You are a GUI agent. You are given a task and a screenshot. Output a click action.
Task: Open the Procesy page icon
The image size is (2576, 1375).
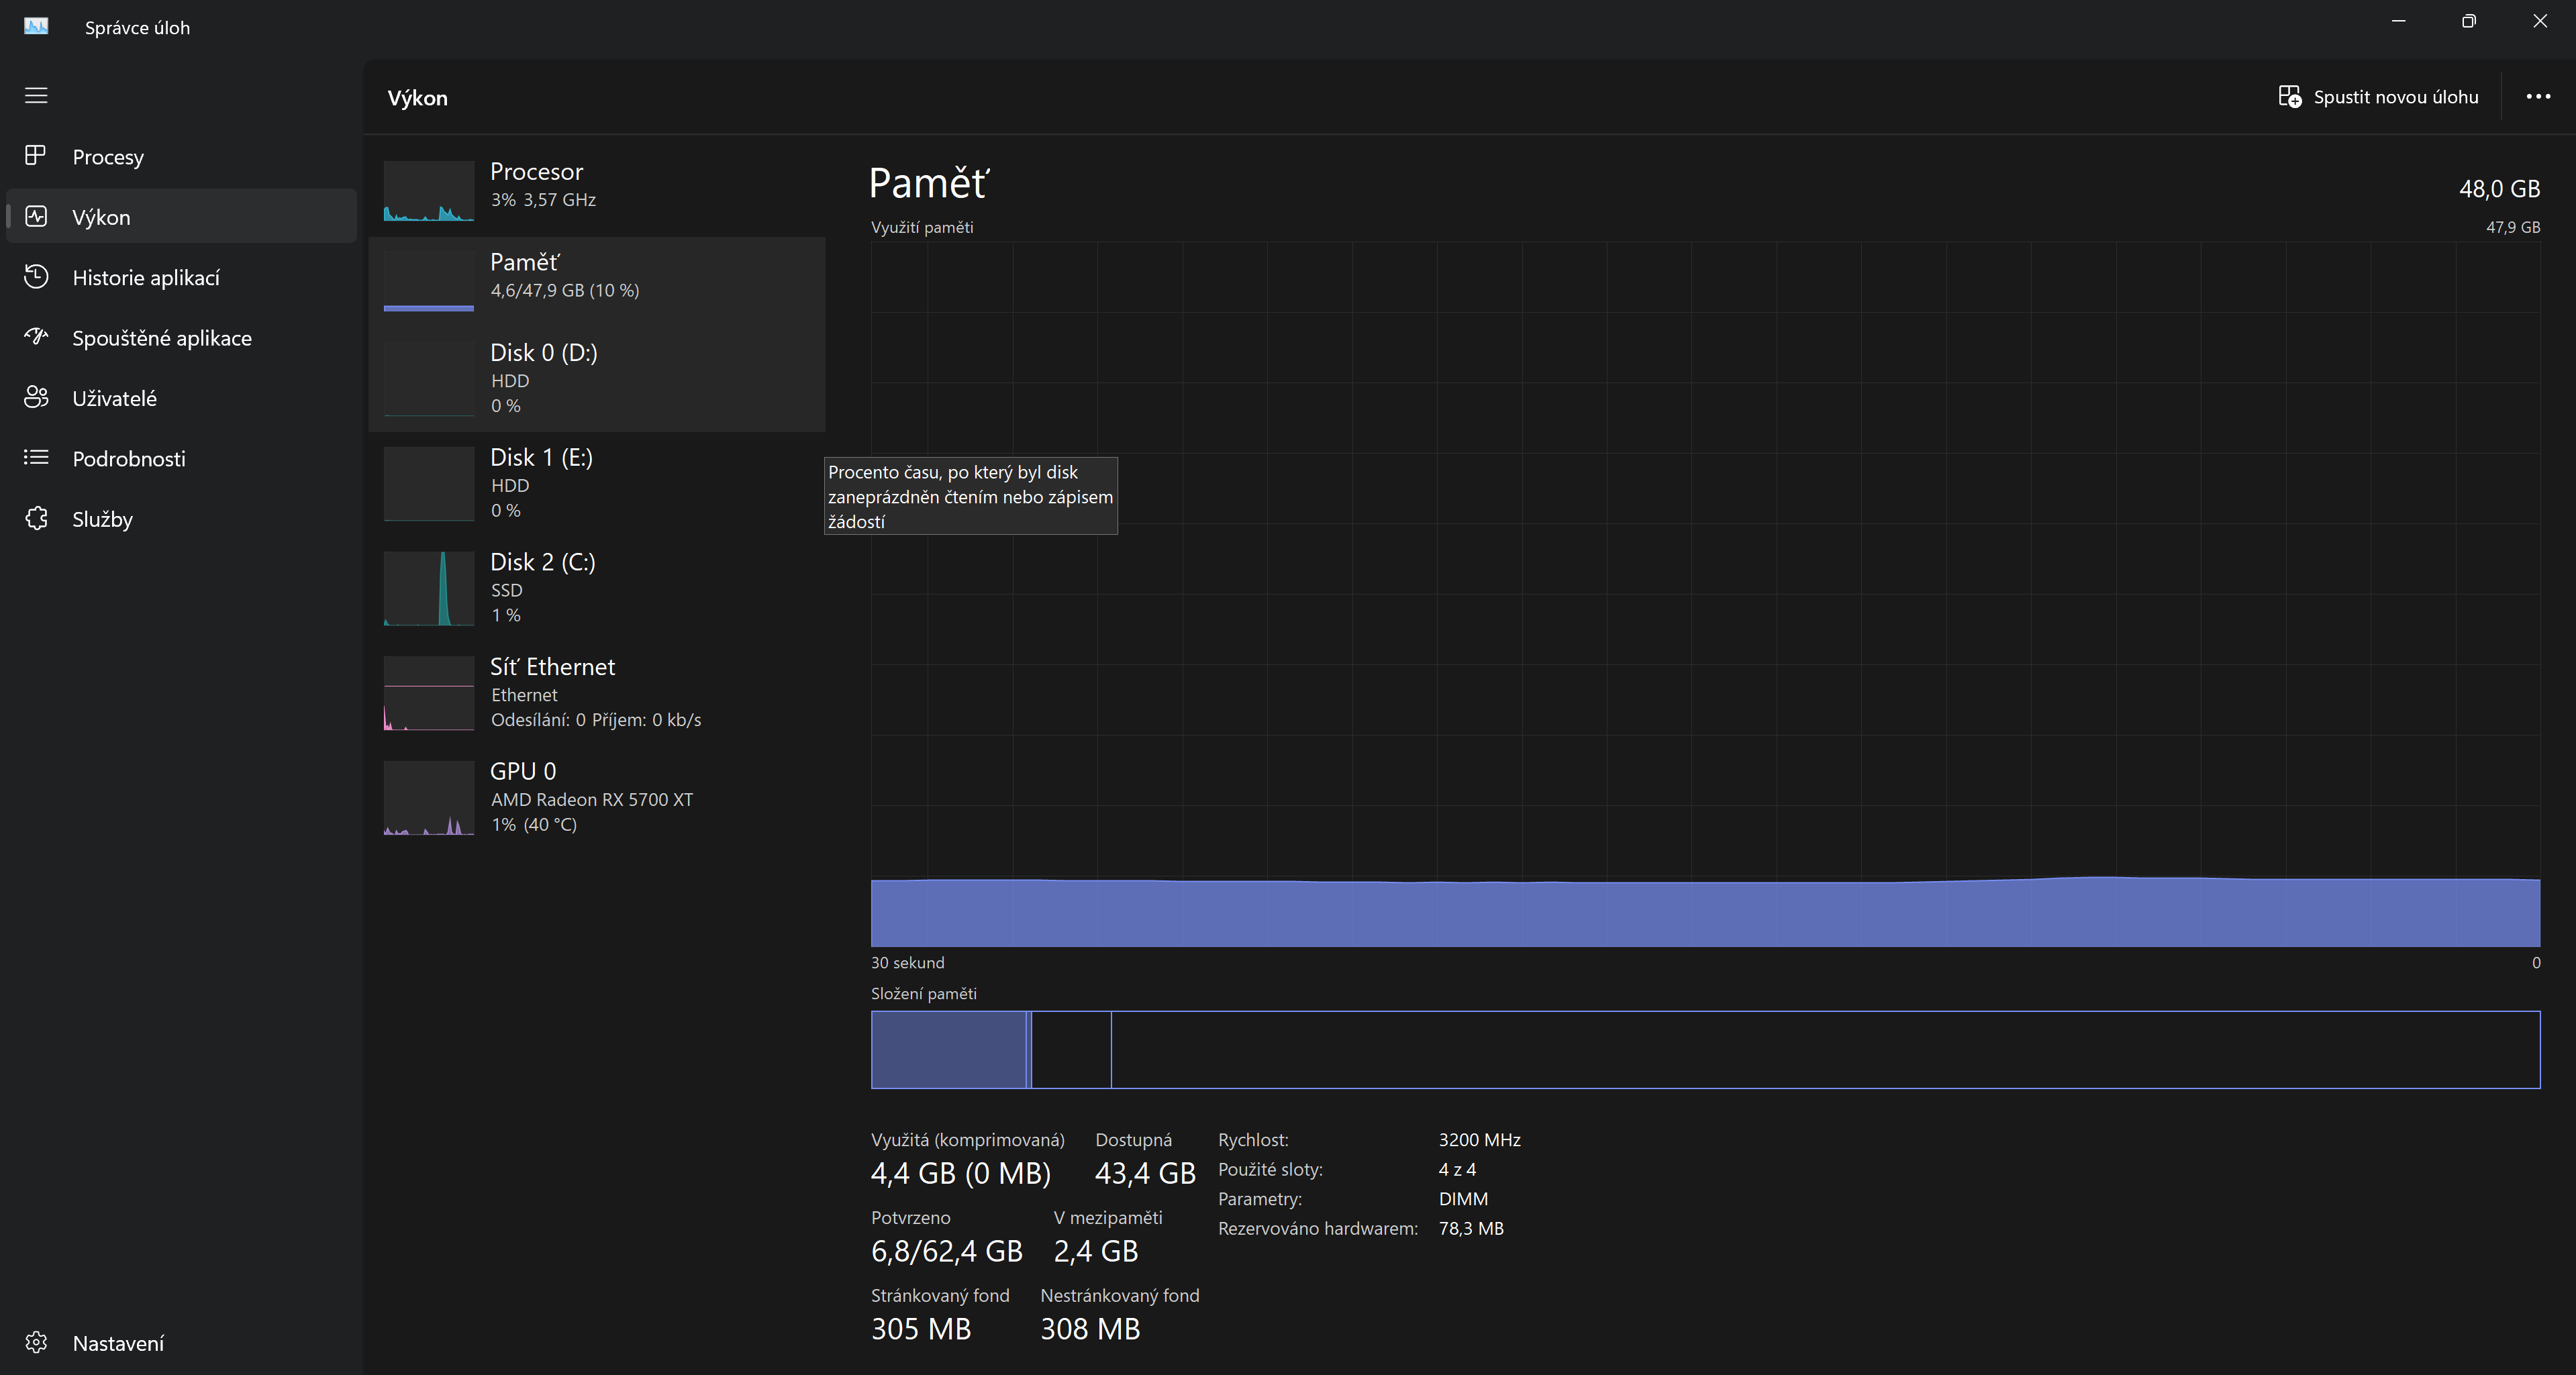[x=36, y=156]
